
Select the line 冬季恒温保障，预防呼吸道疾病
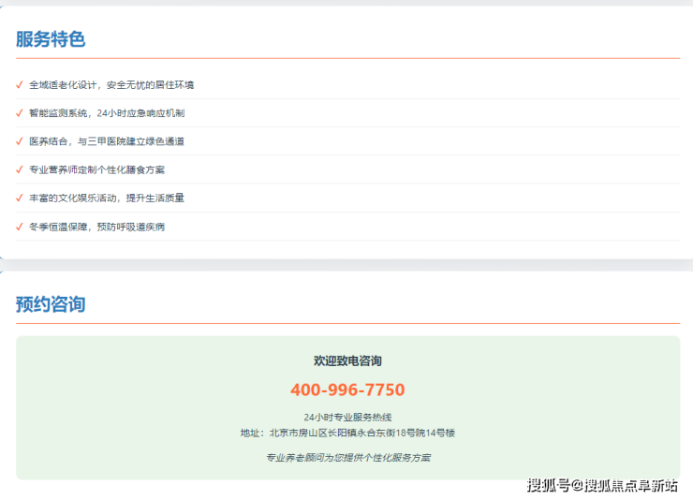(x=96, y=227)
